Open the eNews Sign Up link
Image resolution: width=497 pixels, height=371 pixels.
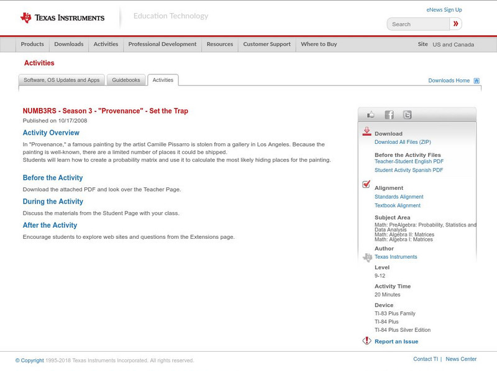444,10
